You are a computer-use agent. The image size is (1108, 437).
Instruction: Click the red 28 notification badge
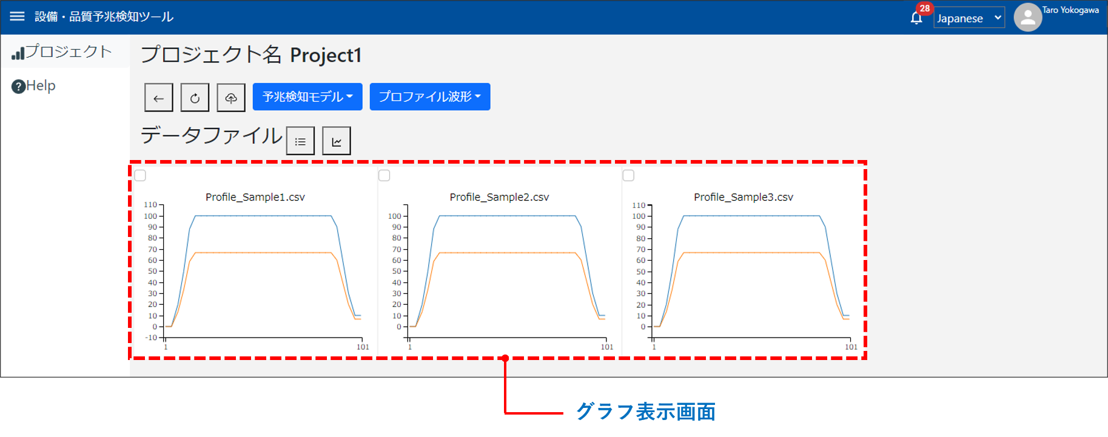(924, 8)
